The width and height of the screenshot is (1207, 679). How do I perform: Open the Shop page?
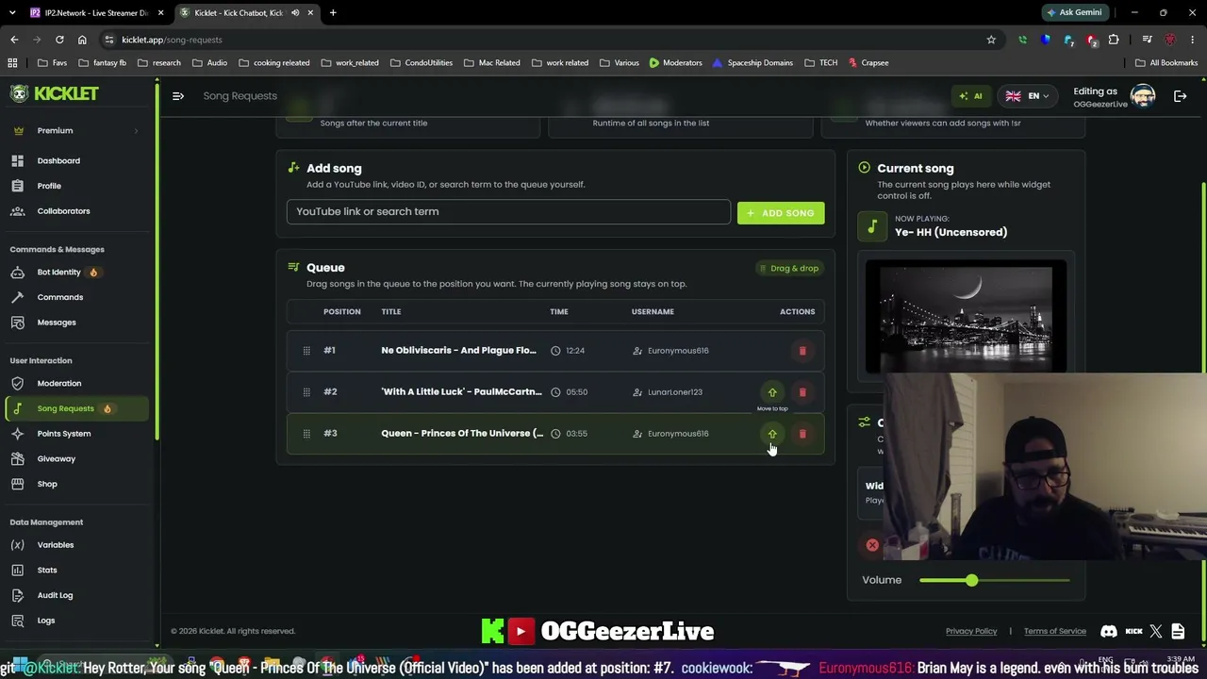pyautogui.click(x=47, y=484)
